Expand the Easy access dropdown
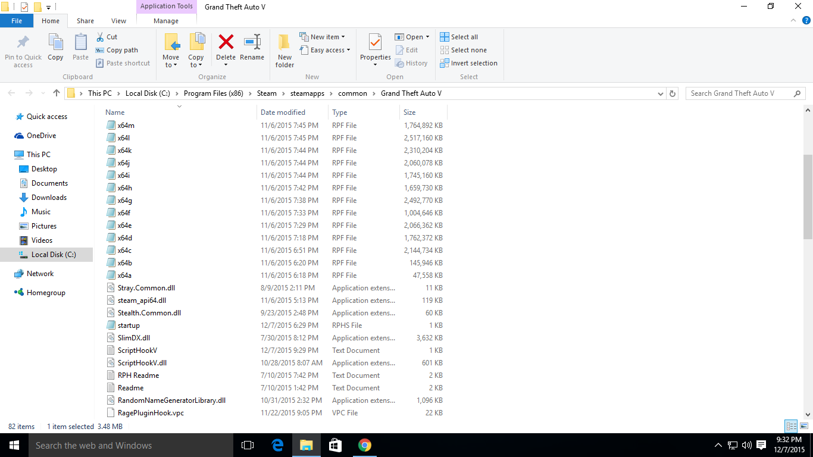 [x=348, y=50]
